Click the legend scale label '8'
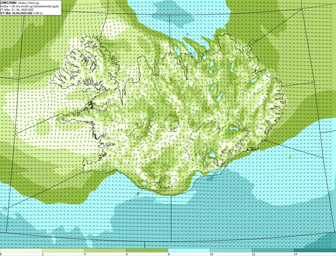This screenshot has width=336, height=256. [169, 254]
